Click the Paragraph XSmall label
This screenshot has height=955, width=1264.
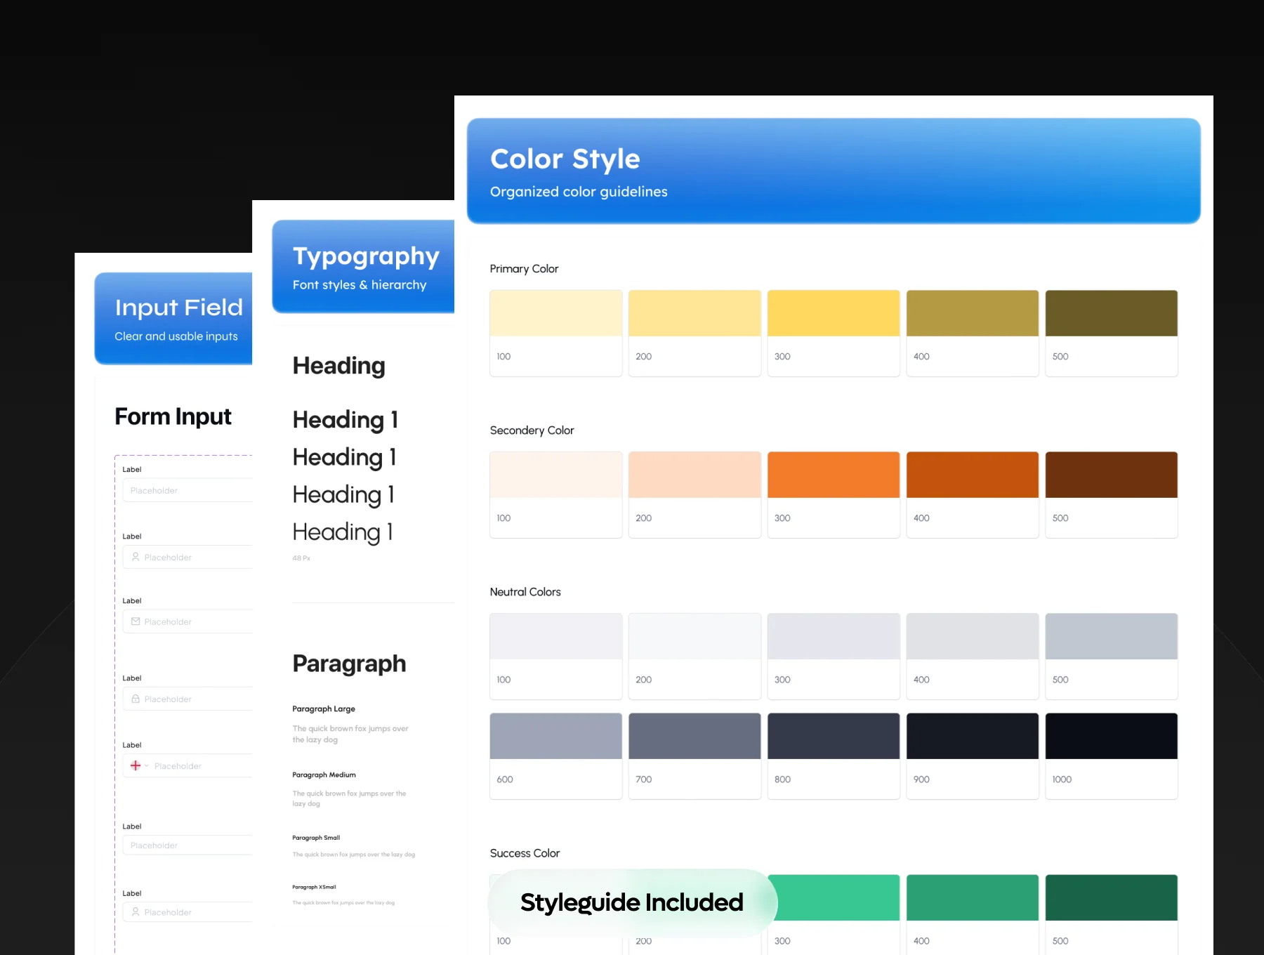(x=314, y=887)
